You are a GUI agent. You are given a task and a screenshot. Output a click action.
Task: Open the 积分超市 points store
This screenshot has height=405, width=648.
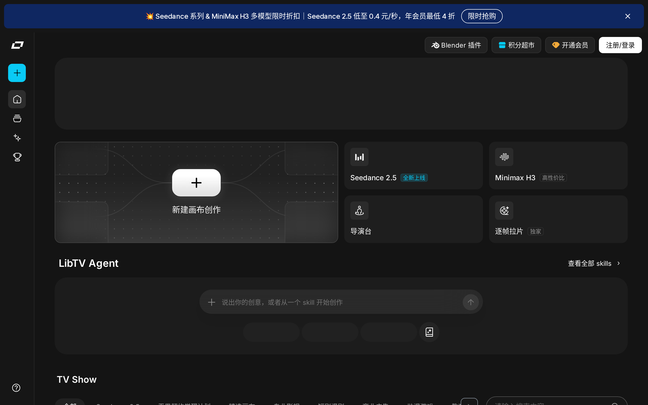tap(516, 45)
